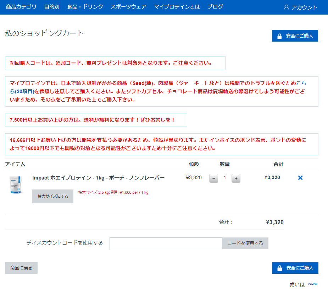Remove item with the blue X icon

tap(300, 178)
